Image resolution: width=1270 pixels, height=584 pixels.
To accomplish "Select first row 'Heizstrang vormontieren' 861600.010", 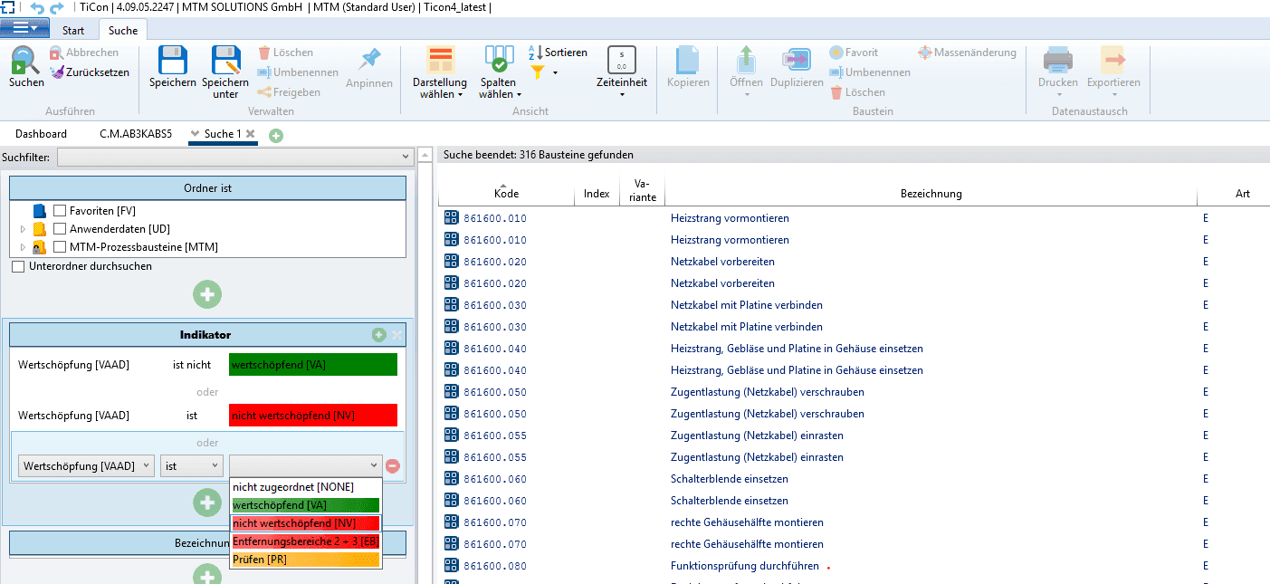I will [729, 218].
